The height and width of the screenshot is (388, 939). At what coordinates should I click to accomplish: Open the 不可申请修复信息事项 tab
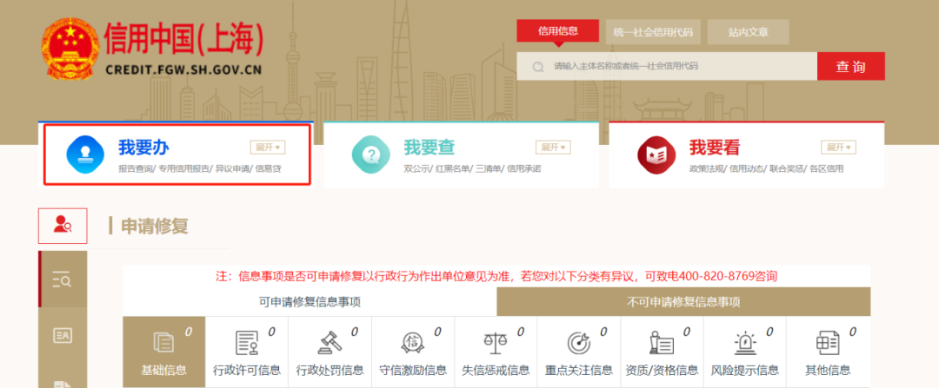(x=683, y=302)
